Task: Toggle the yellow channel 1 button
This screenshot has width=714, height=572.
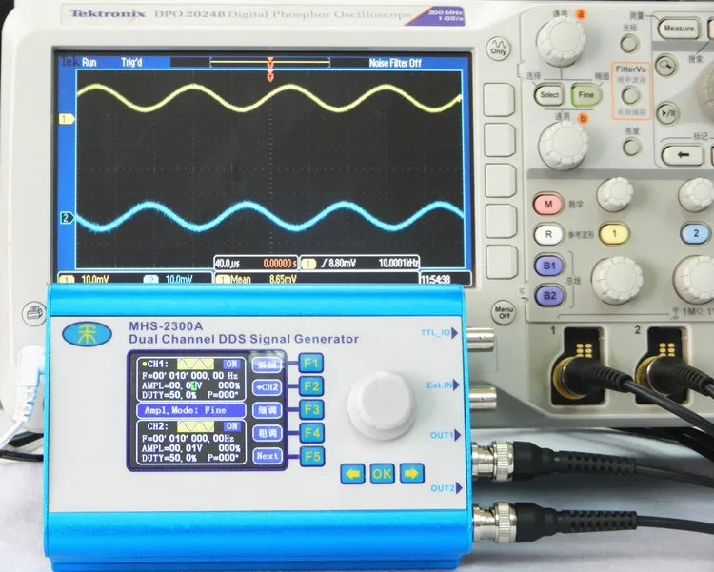Action: click(614, 234)
